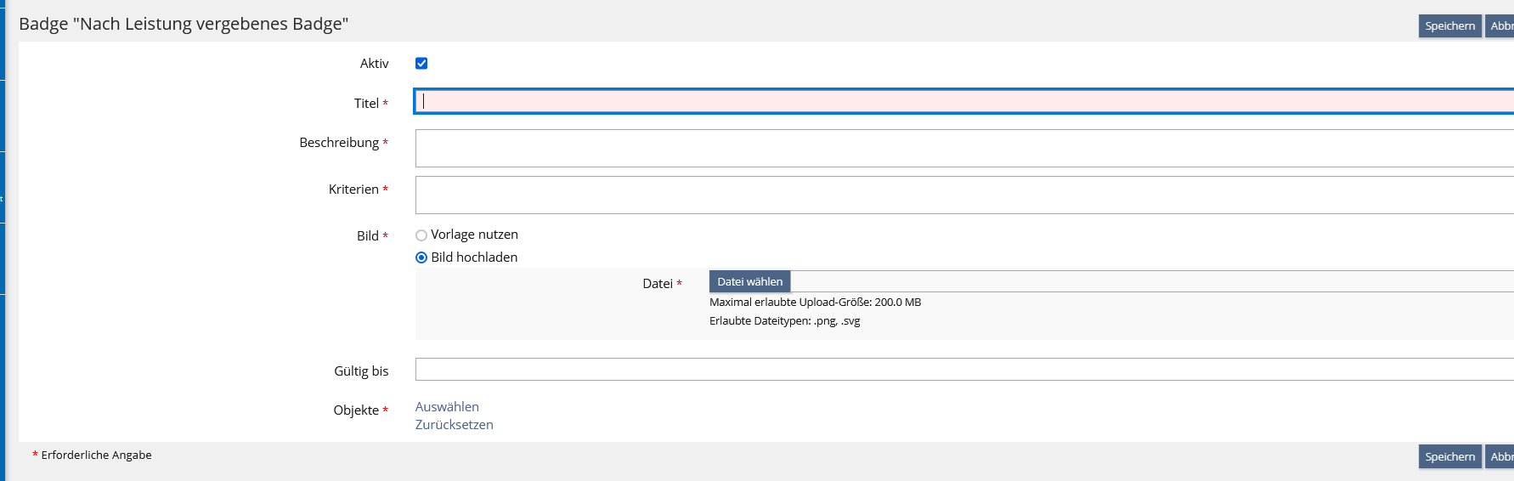Screen dimensions: 1514x481
Task: Click the 'Zurücksetzen' link under Objekte
Action: [x=454, y=425]
